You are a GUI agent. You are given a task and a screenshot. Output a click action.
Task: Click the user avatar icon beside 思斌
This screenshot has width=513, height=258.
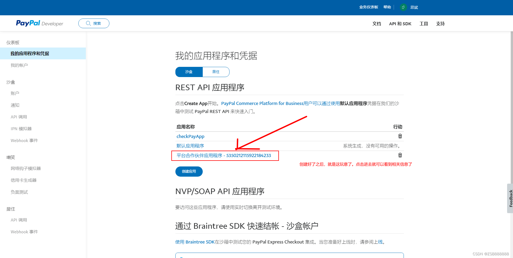403,7
